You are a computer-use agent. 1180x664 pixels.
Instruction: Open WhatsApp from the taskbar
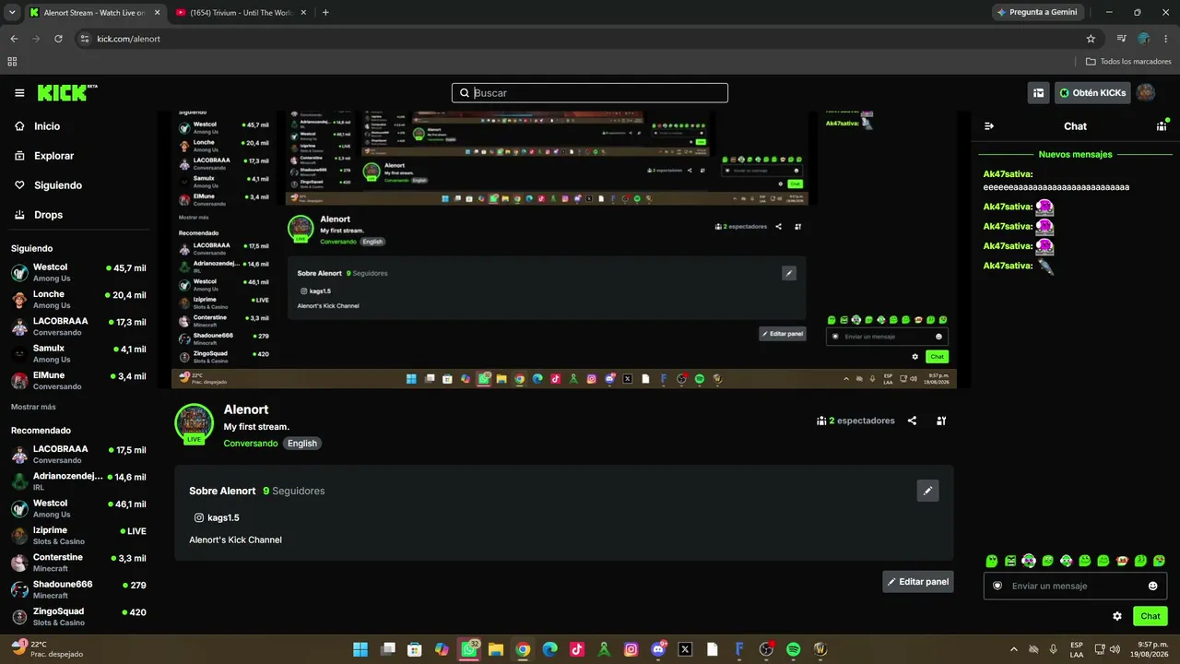[469, 649]
